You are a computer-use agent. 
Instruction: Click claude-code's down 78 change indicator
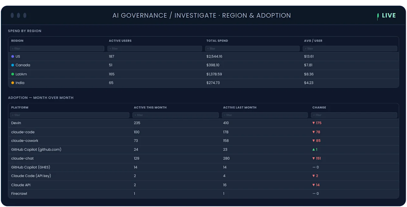(316, 132)
